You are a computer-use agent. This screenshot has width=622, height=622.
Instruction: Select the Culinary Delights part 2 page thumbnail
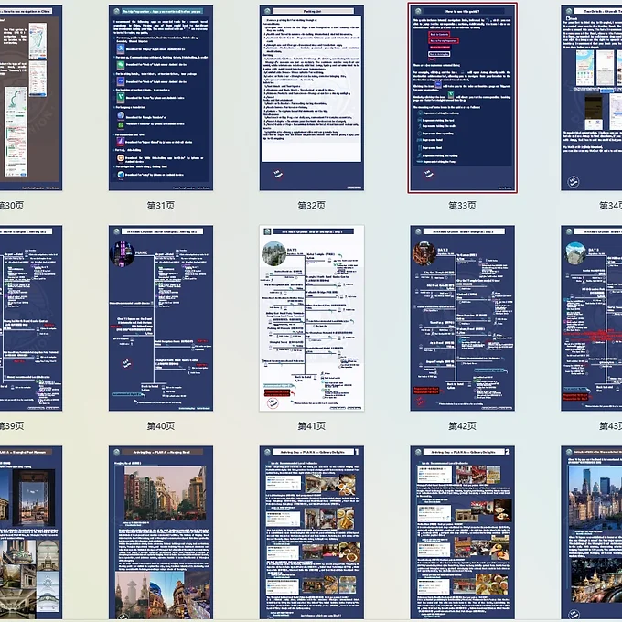462,535
